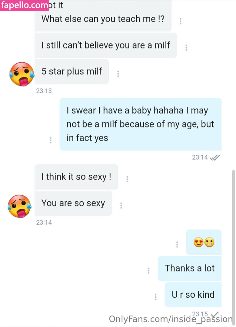Click the 23:13 timestamp under received messages
Screen dimensions: 236x327
pos(44,91)
